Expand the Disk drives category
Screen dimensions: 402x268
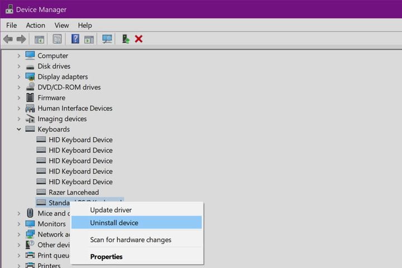(x=18, y=66)
